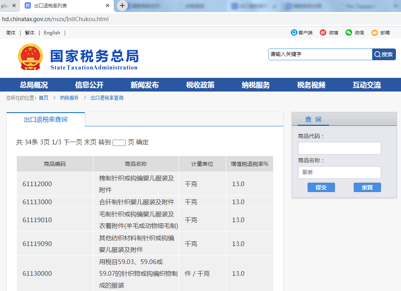401x291 pixels.
Task: Click 确定 to confirm page jump
Action: [x=142, y=142]
